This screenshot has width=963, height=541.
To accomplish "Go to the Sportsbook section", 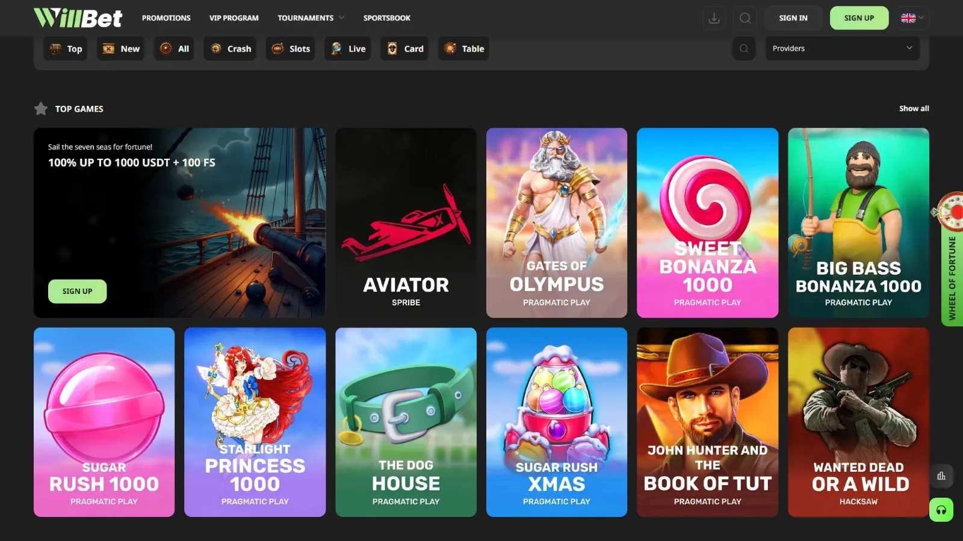I will point(386,18).
